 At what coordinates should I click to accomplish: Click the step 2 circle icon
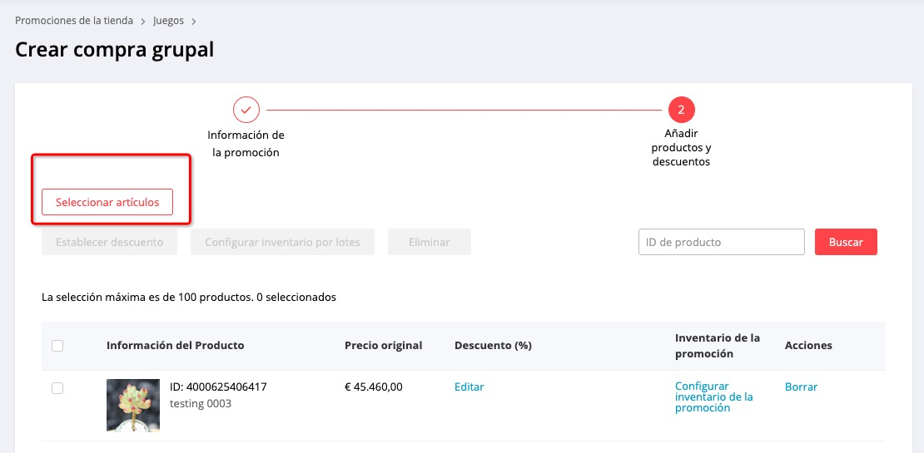[681, 110]
